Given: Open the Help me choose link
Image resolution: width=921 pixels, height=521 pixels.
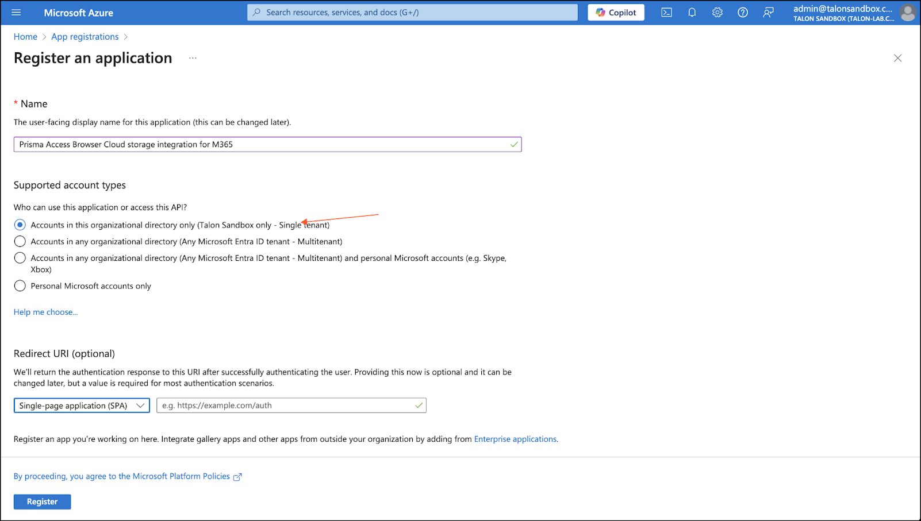Looking at the screenshot, I should (45, 312).
